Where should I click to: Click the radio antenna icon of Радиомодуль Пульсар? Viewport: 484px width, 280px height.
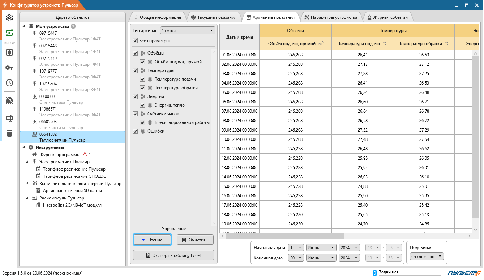coord(35,198)
